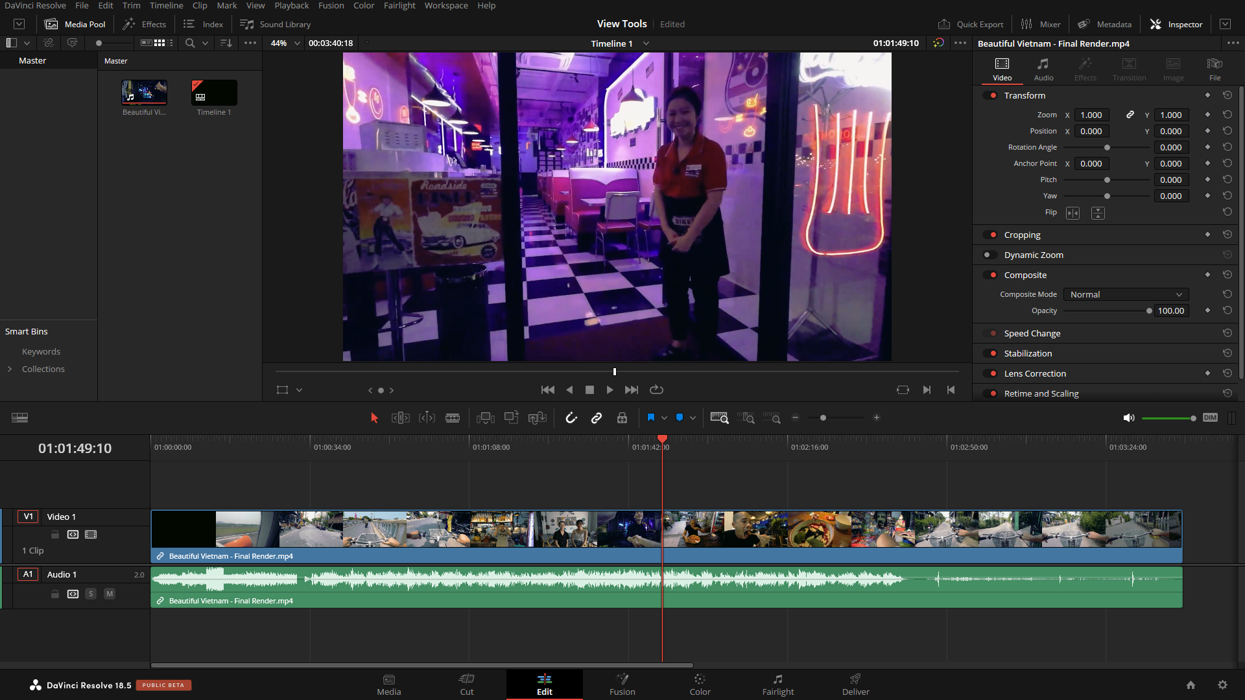Viewport: 1245px width, 700px height.
Task: Open the Composite Mode dropdown
Action: click(x=1126, y=294)
